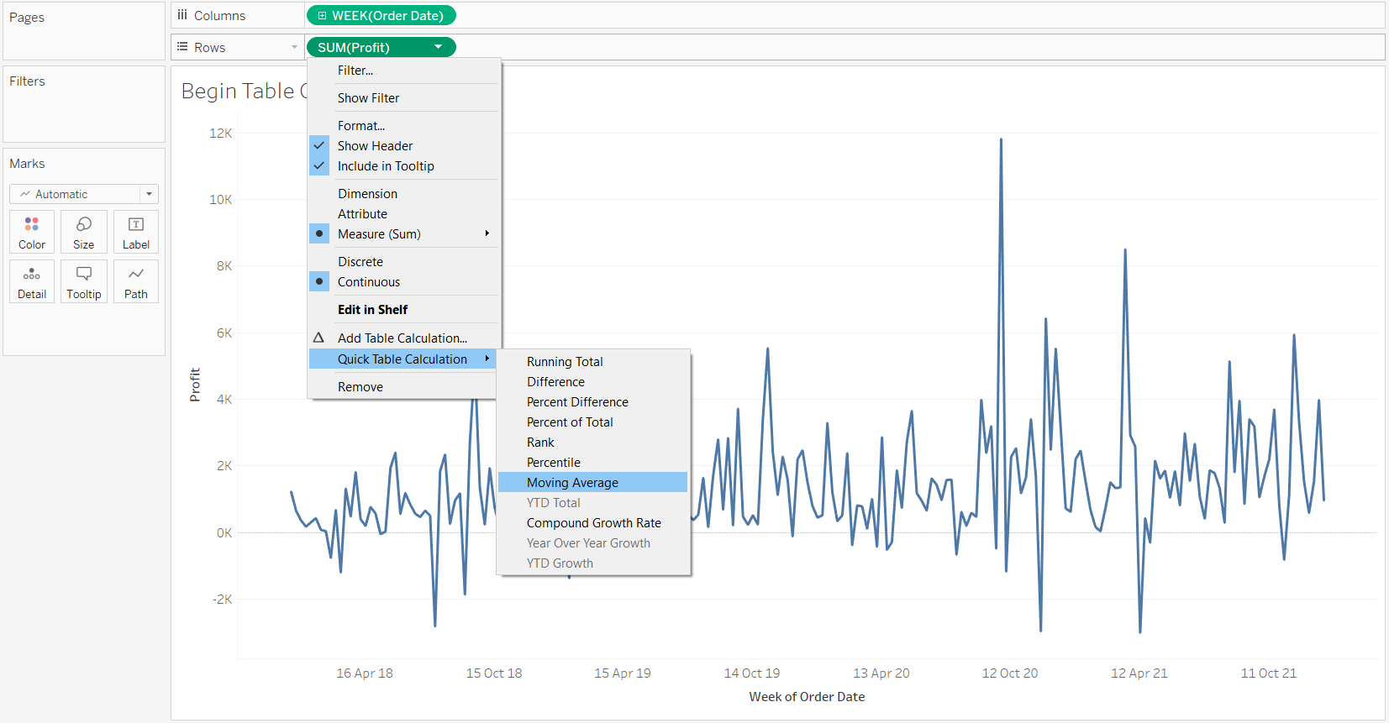Click delta icon beside Add Table Calculation
Screen dimensions: 1389x723
[319, 338]
